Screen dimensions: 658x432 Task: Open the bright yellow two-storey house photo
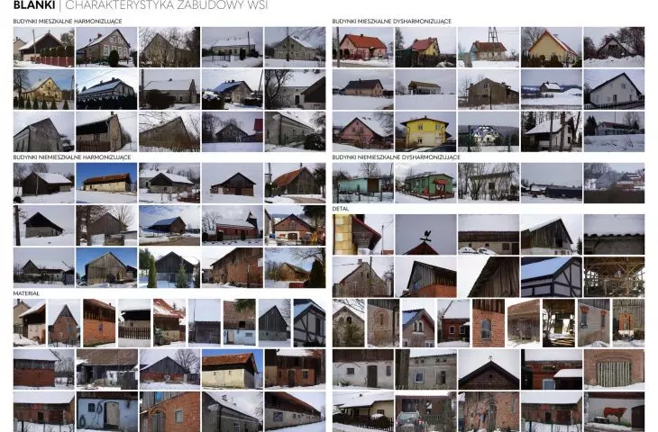coord(425,131)
